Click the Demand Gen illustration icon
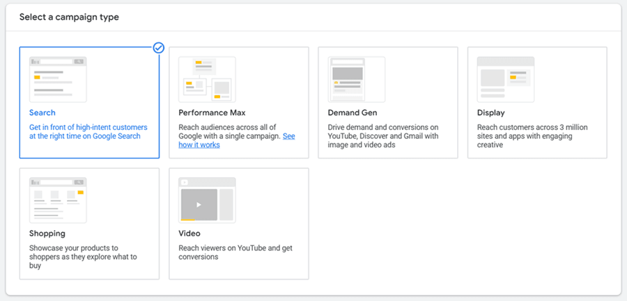Screen dimensions: 627x301 click(x=356, y=79)
